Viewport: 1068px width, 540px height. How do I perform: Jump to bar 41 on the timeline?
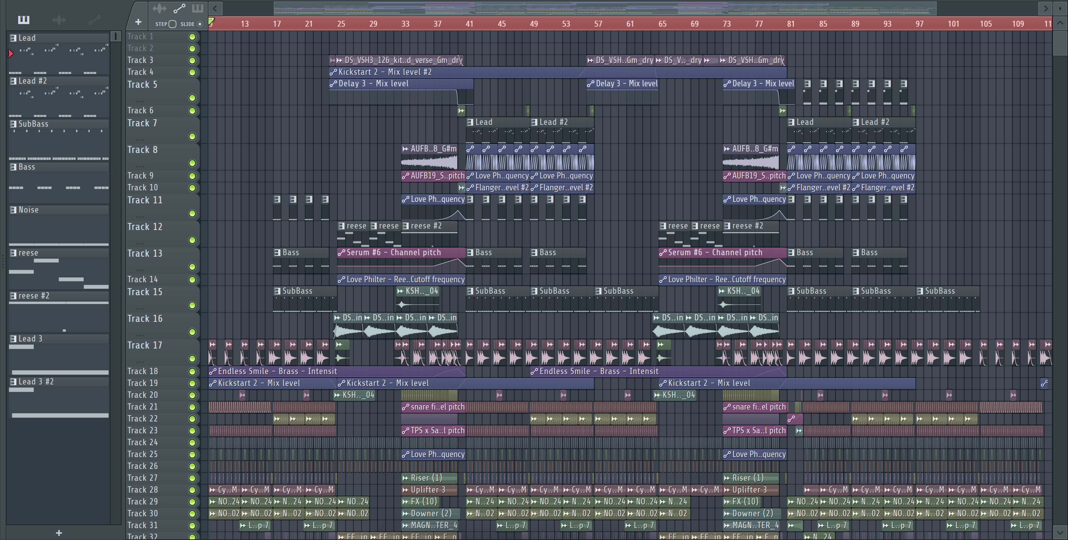point(469,24)
